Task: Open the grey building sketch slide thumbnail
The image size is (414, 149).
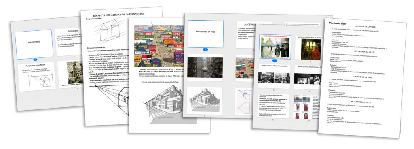Action: pyautogui.click(x=204, y=101)
